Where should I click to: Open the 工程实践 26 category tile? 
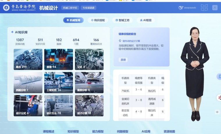tap(58, 82)
